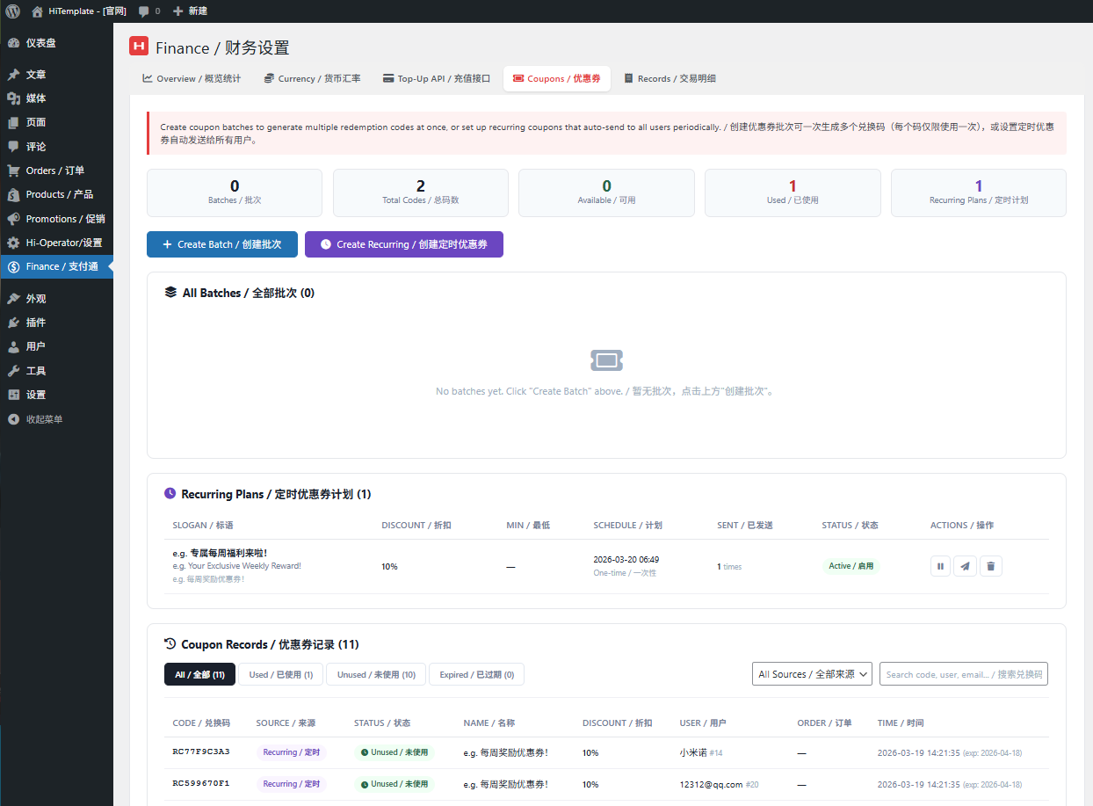Click the search code input field

(x=963, y=673)
